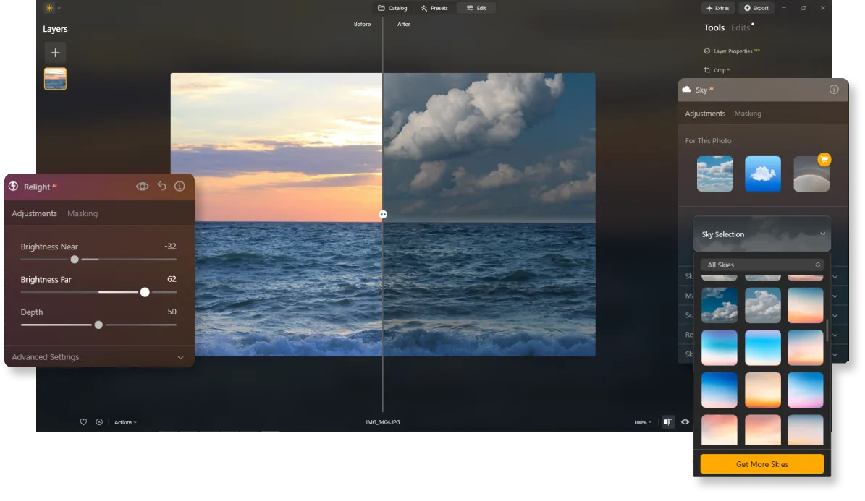Click the add new layer plus icon
The image size is (865, 501).
click(55, 52)
